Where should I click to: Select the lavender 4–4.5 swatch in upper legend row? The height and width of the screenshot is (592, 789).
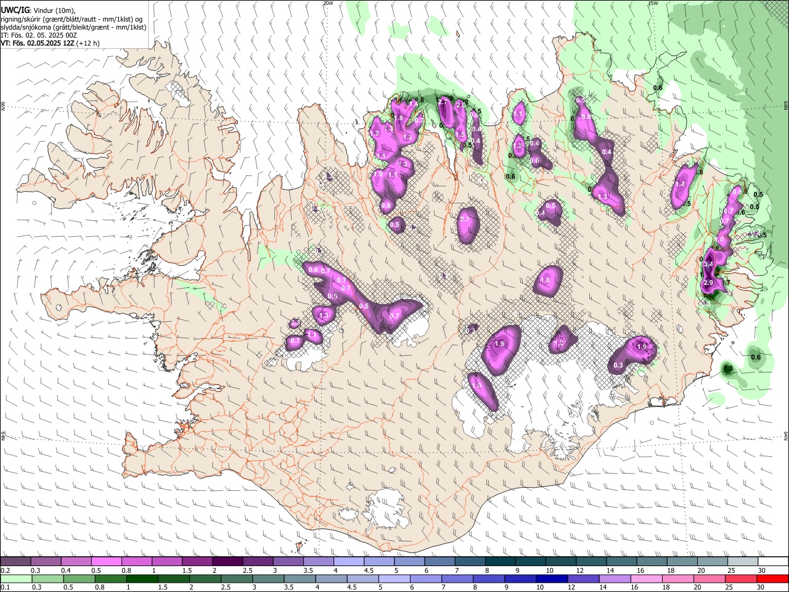coord(349,562)
